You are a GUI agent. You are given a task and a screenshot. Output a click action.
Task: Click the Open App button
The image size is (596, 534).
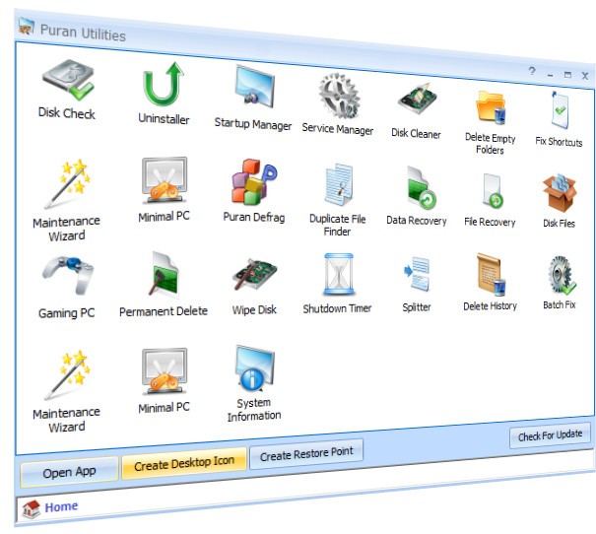click(x=69, y=473)
